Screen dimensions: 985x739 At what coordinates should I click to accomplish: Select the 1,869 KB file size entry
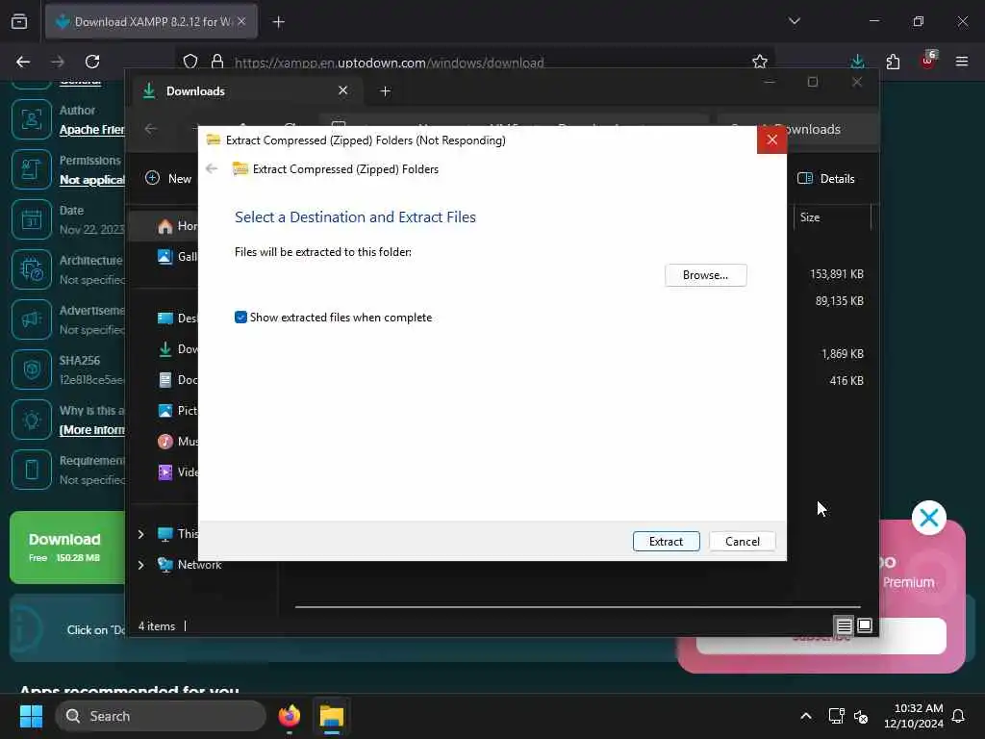point(843,354)
